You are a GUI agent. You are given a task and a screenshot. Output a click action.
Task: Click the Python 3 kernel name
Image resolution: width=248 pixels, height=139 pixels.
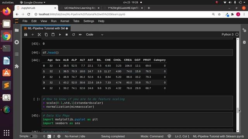coord(227,34)
